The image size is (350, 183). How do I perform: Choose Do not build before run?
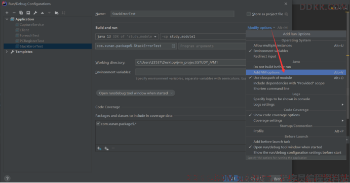(x=296, y=67)
